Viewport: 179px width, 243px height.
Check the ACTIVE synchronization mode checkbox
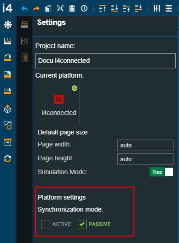click(x=46, y=225)
